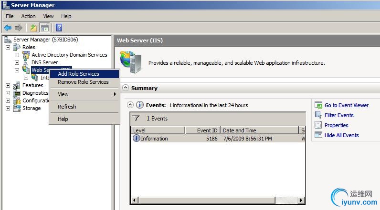
Task: Expand the Configuration tree node
Action: pos(8,100)
